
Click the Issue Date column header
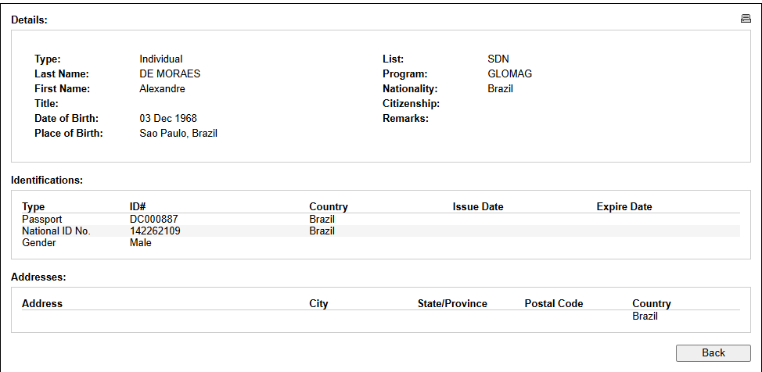point(478,207)
